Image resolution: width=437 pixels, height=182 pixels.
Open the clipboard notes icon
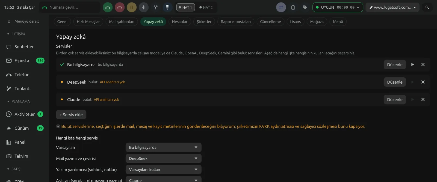[x=293, y=7]
